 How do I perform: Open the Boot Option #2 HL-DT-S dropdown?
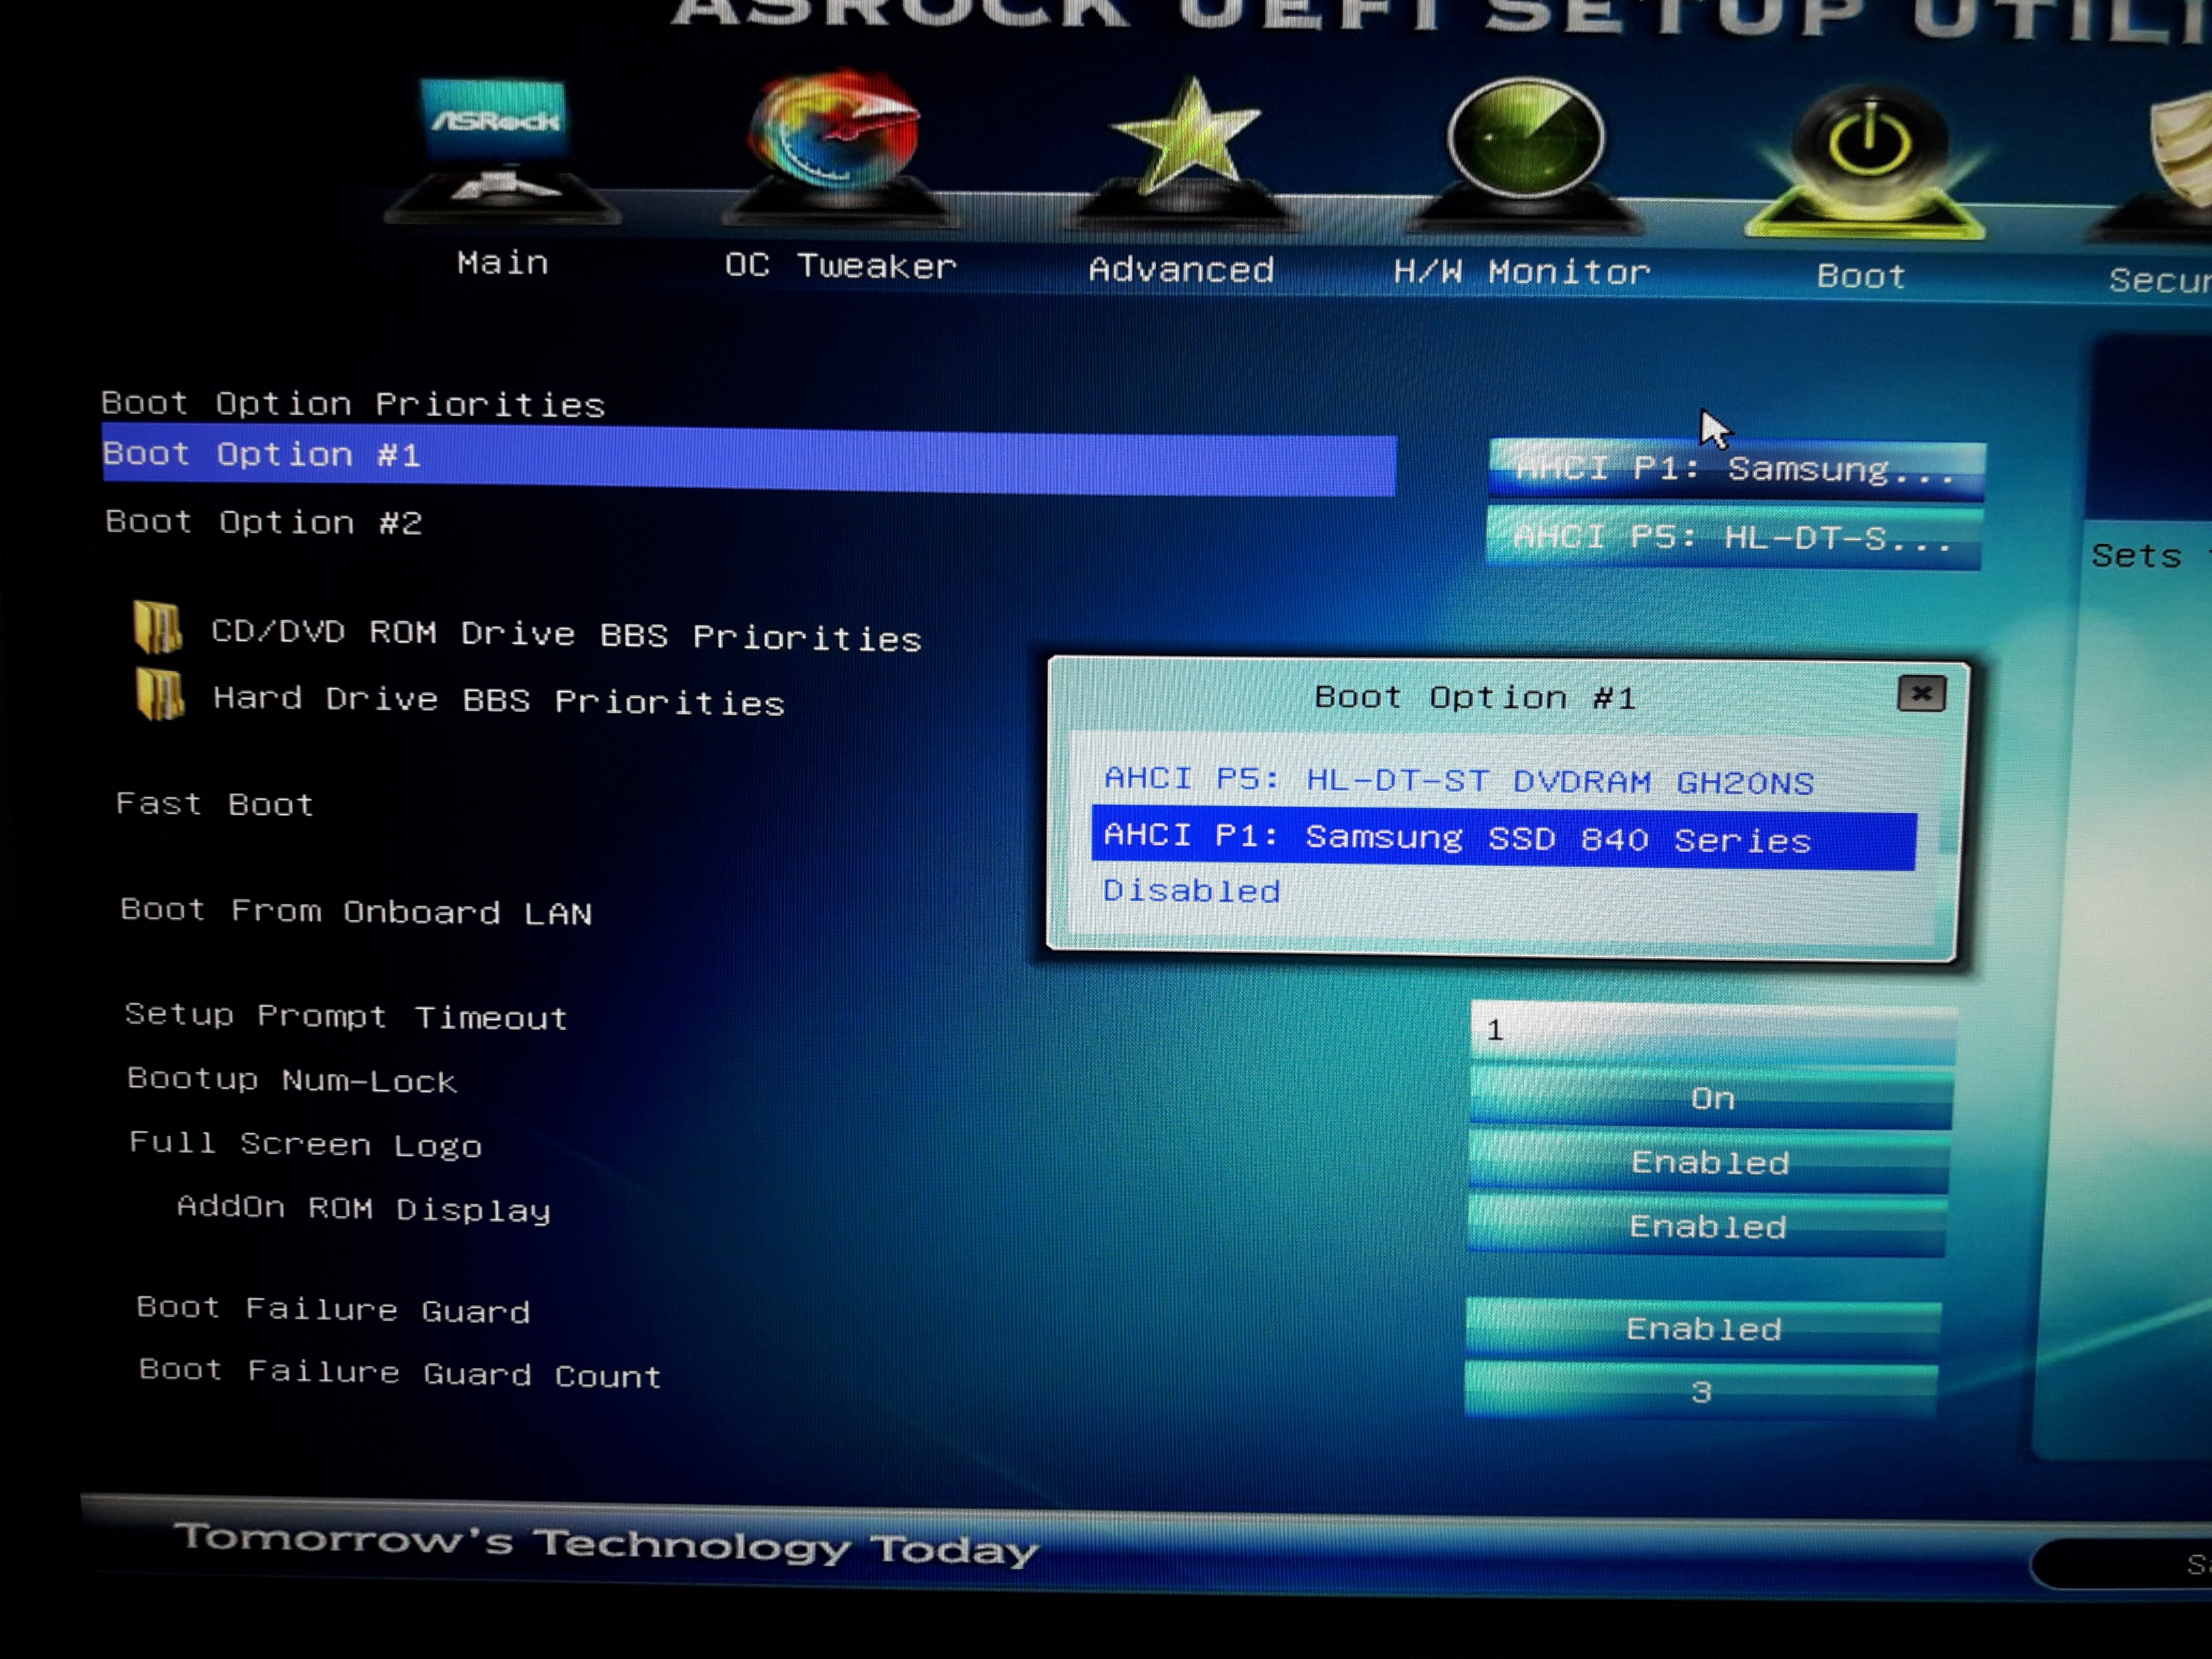[1734, 538]
